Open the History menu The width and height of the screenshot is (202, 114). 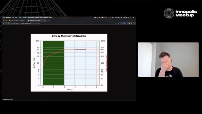click(25, 17)
